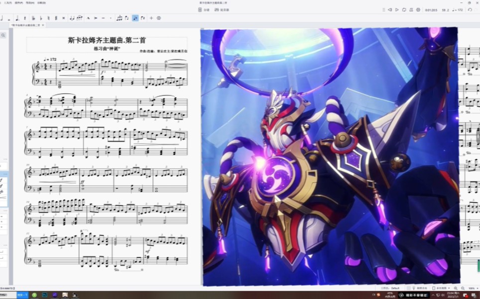This screenshot has width=480, height=299.
Task: Click the tempo 172 display
Action: 458,10
